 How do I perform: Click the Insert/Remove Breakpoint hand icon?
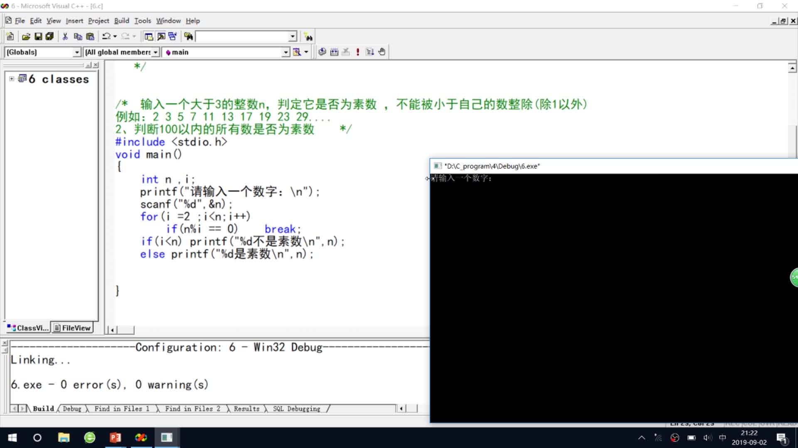pyautogui.click(x=382, y=52)
